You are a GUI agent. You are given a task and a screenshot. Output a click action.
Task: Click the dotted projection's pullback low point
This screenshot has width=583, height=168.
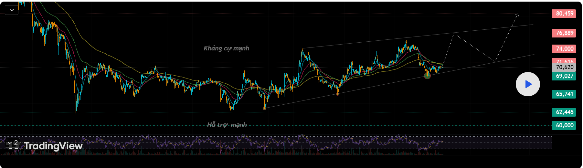tap(494, 61)
